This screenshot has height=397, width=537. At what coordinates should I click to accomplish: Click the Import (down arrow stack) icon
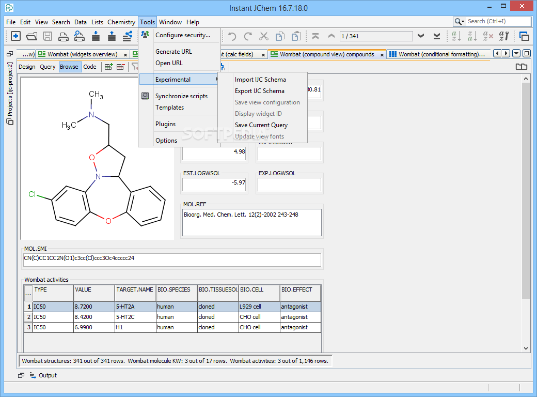pos(96,36)
